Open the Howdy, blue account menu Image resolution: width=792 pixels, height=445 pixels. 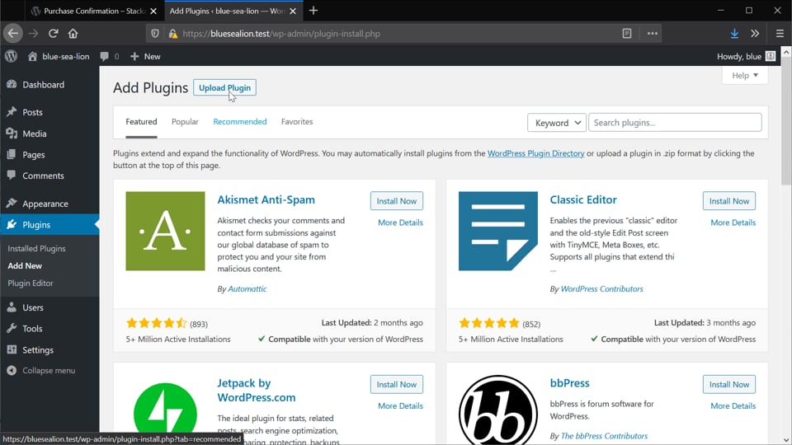[746, 56]
